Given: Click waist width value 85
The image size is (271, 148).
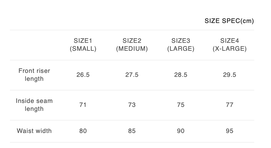Looking at the screenshot, I should click(x=132, y=131).
